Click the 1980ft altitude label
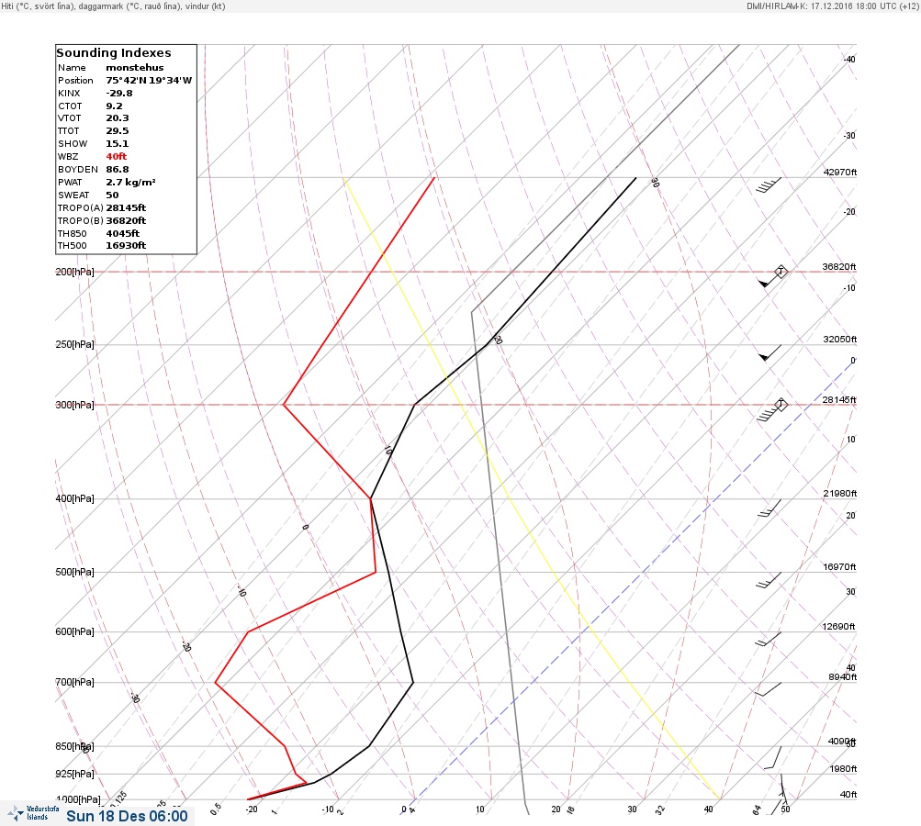The height and width of the screenshot is (826, 921). (x=844, y=769)
